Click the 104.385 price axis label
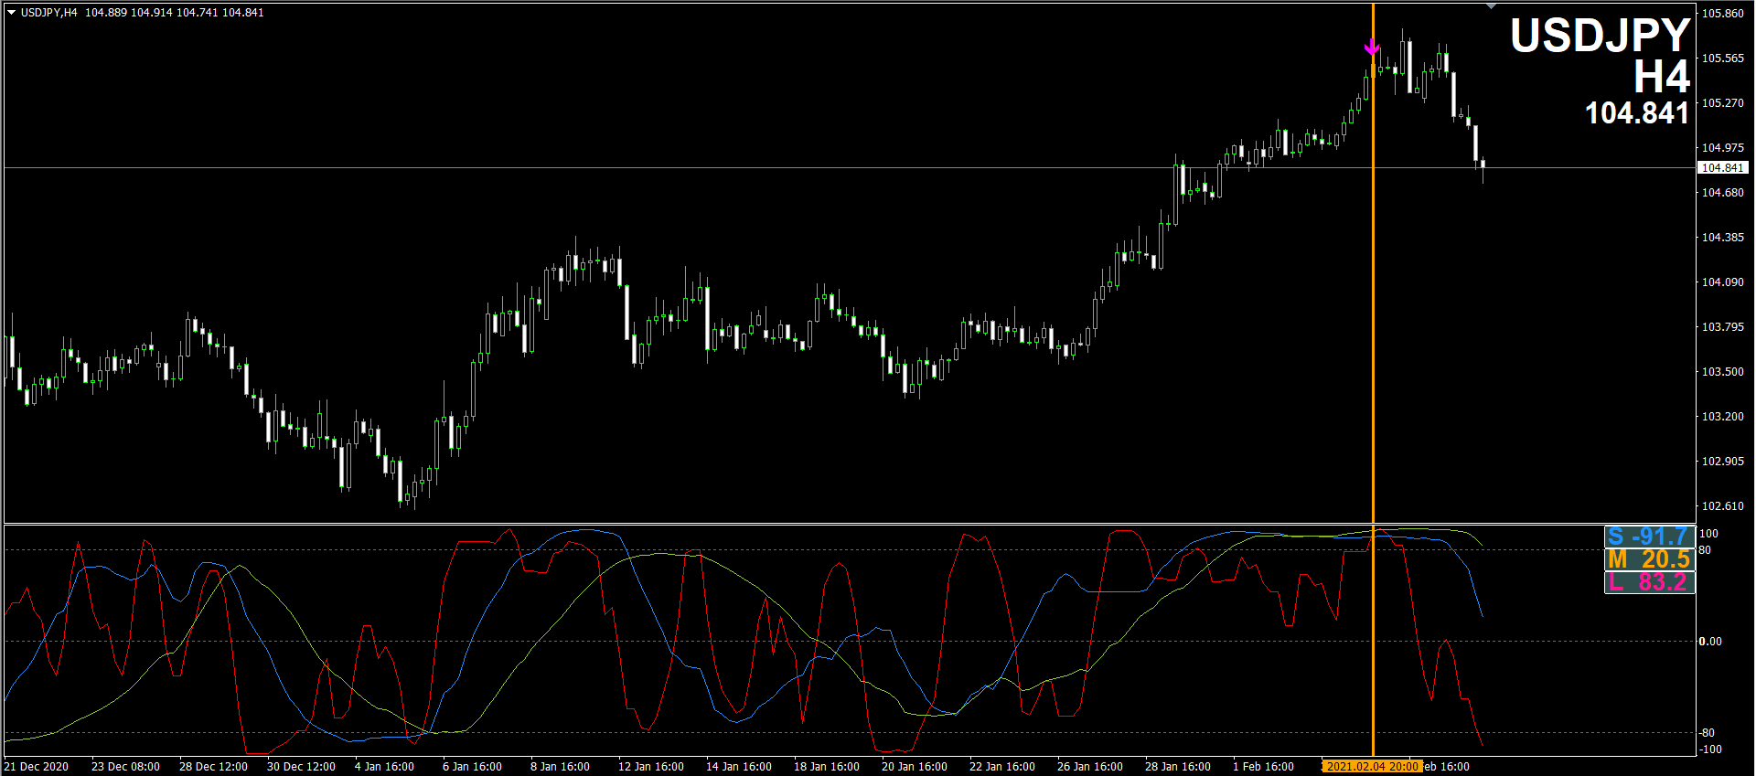The image size is (1756, 776). coord(1722,238)
